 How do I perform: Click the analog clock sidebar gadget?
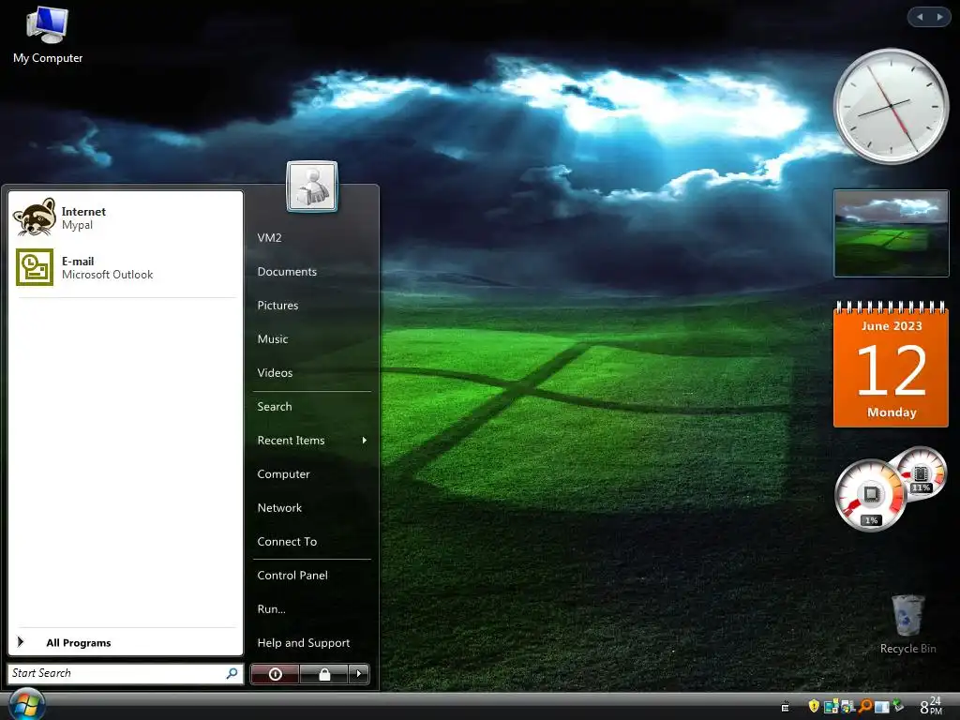click(x=891, y=106)
